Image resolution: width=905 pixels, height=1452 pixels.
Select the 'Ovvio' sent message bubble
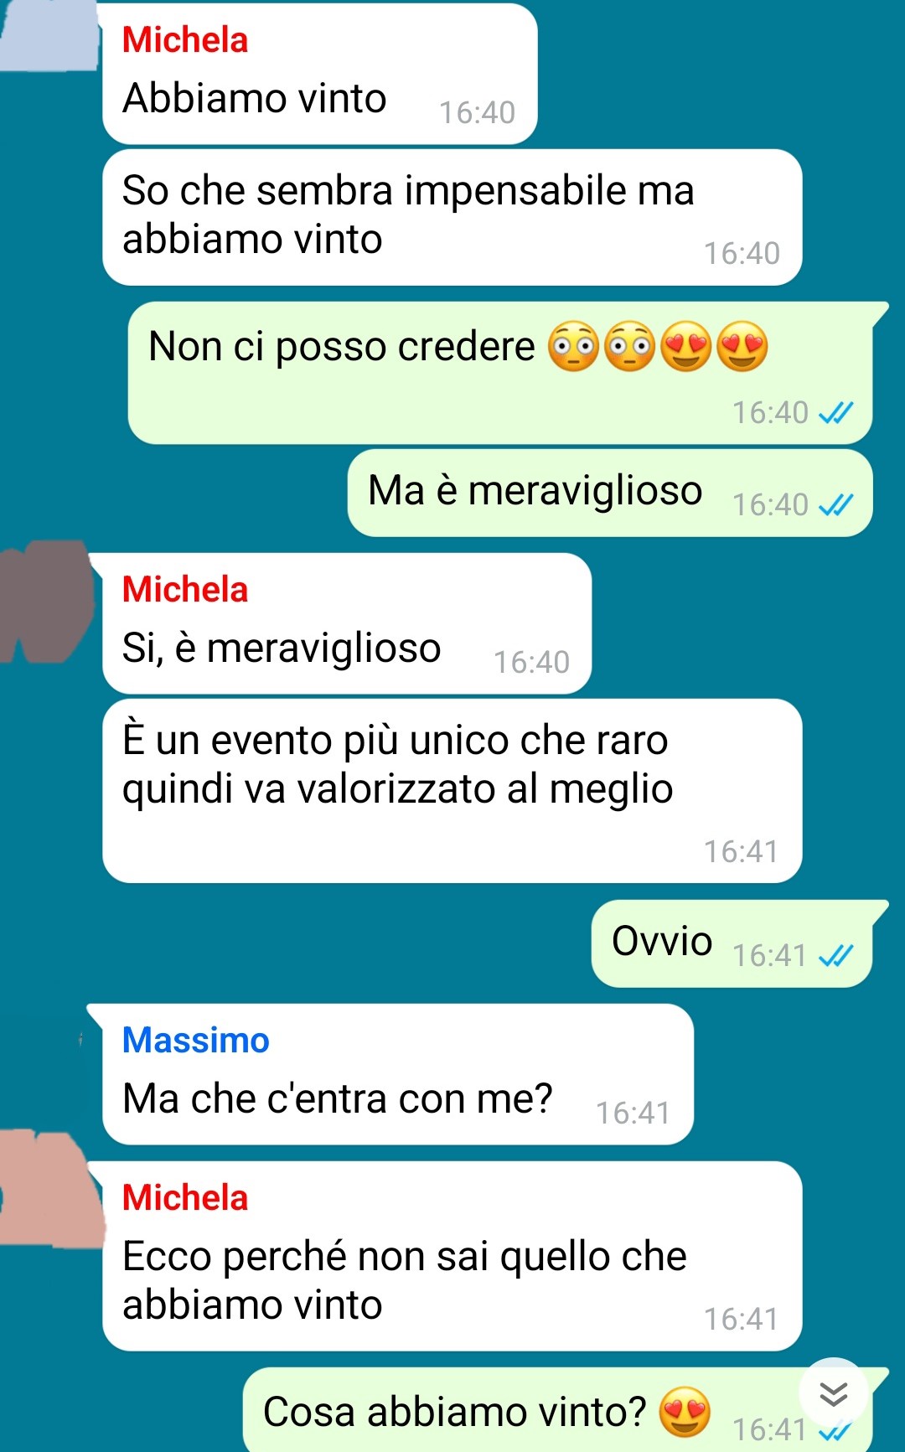pyautogui.click(x=732, y=943)
